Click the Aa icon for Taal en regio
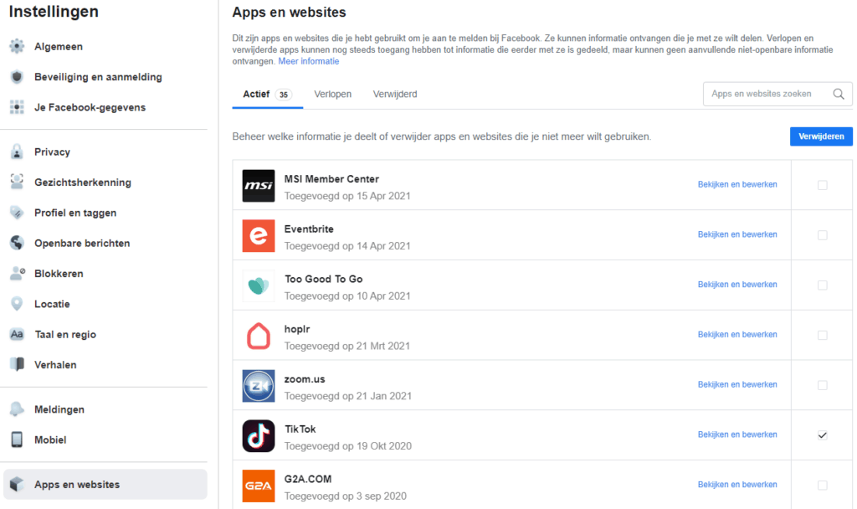 tap(17, 334)
